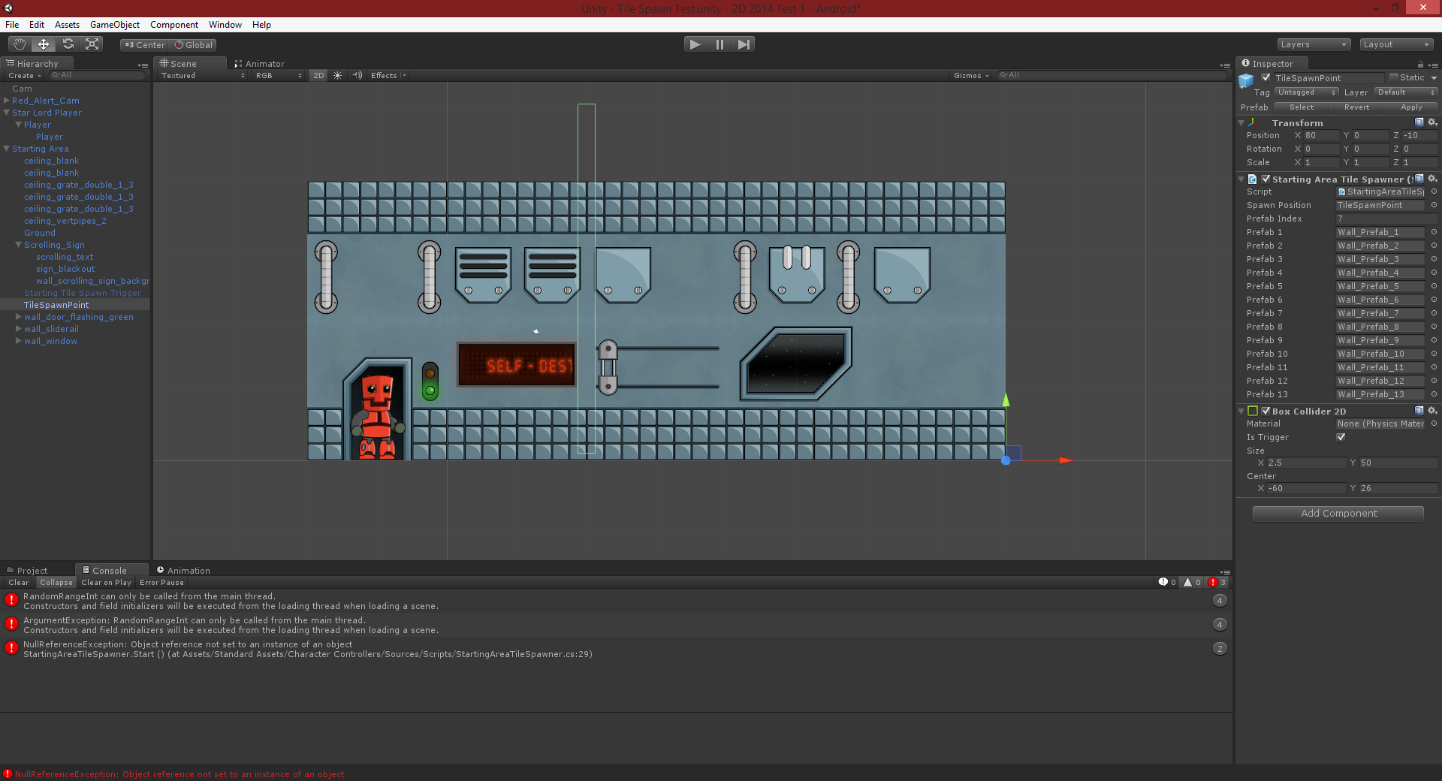Toggle Clear on Play in Console

pyautogui.click(x=106, y=582)
